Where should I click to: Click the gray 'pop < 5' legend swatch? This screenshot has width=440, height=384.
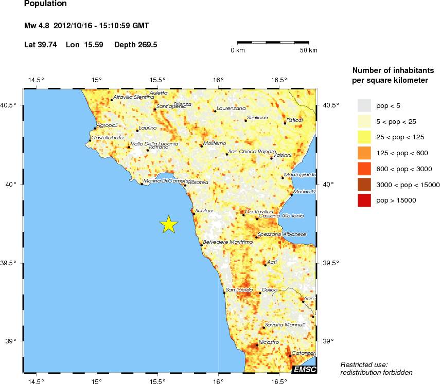pyautogui.click(x=364, y=106)
